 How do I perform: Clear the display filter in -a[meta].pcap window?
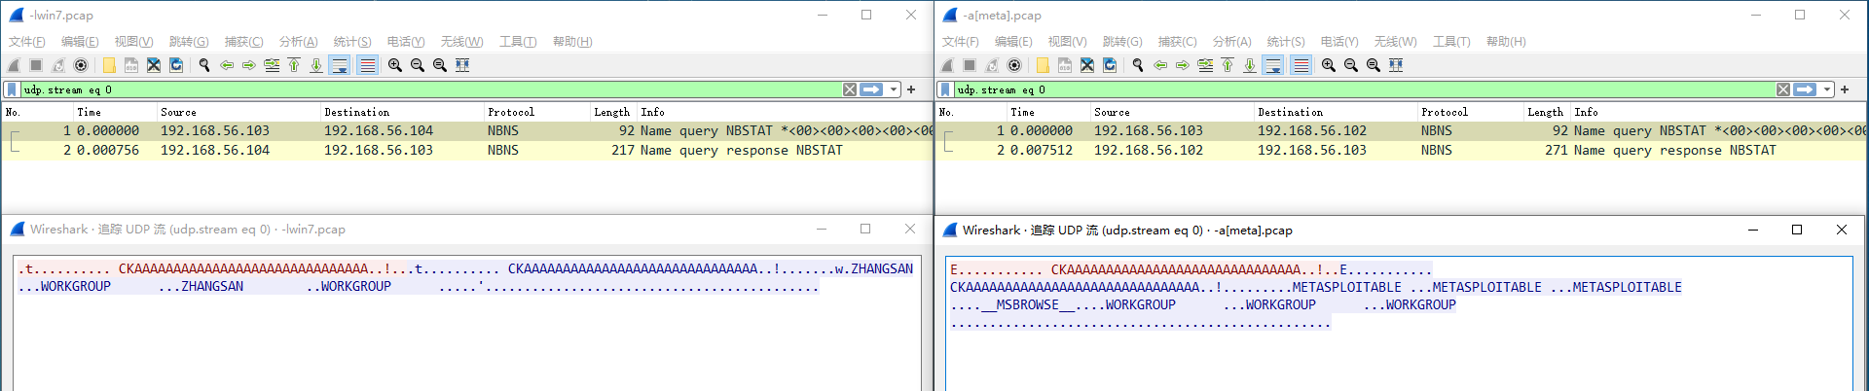(1783, 89)
